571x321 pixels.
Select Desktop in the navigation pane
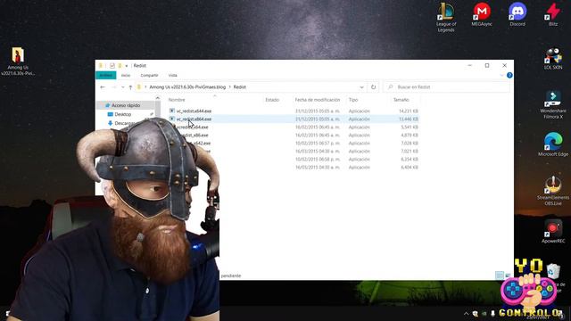(x=123, y=114)
